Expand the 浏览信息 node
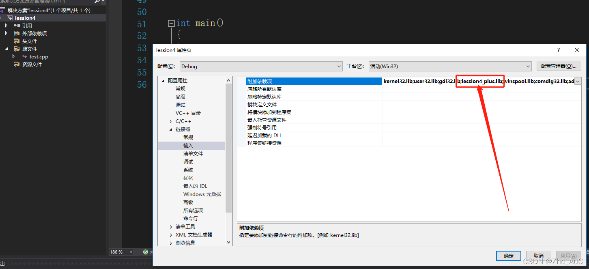The height and width of the screenshot is (269, 589). coord(171,243)
